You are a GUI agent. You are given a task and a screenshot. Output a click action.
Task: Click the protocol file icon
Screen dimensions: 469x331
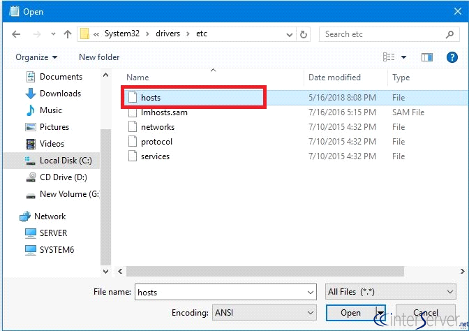point(133,141)
